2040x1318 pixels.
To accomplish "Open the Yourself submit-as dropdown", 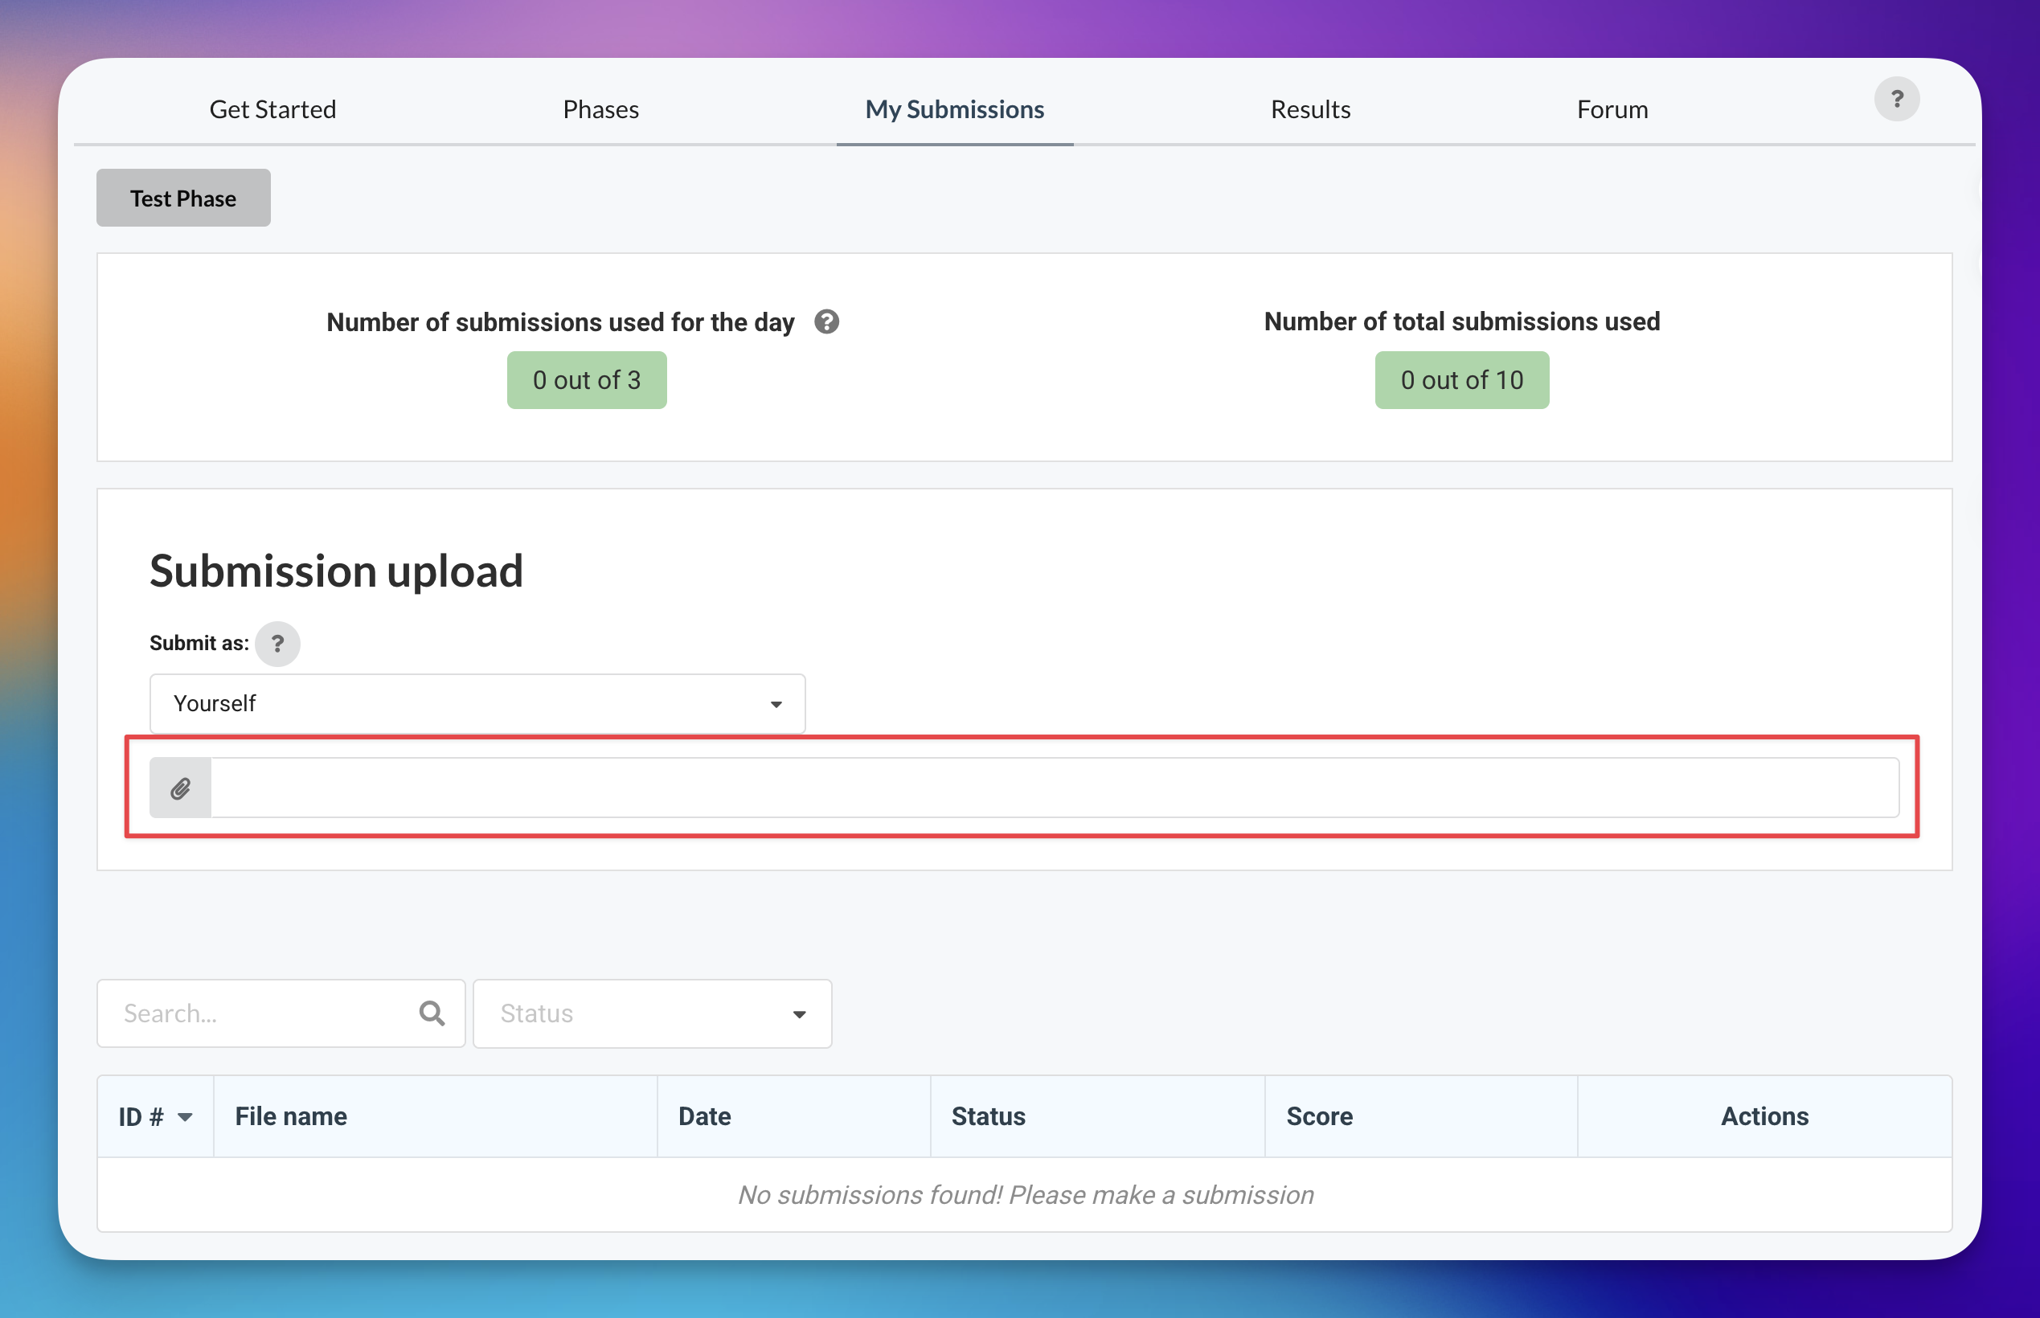I will point(477,703).
